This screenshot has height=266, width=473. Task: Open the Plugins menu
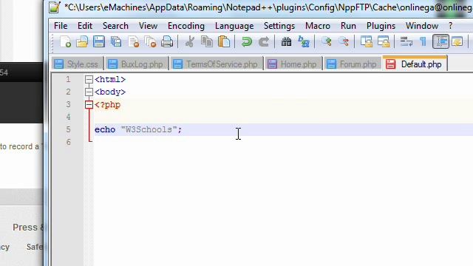click(381, 26)
